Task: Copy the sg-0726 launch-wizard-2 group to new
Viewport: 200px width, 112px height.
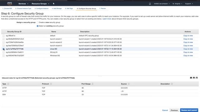Action: tap(188, 42)
